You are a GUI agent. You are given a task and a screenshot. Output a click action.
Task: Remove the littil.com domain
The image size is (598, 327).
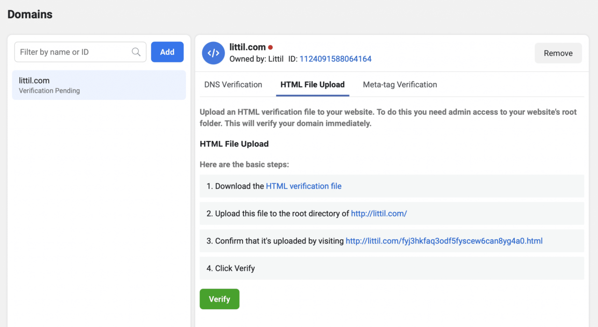point(558,53)
